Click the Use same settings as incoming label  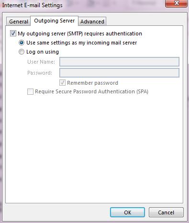pyautogui.click(x=82, y=43)
